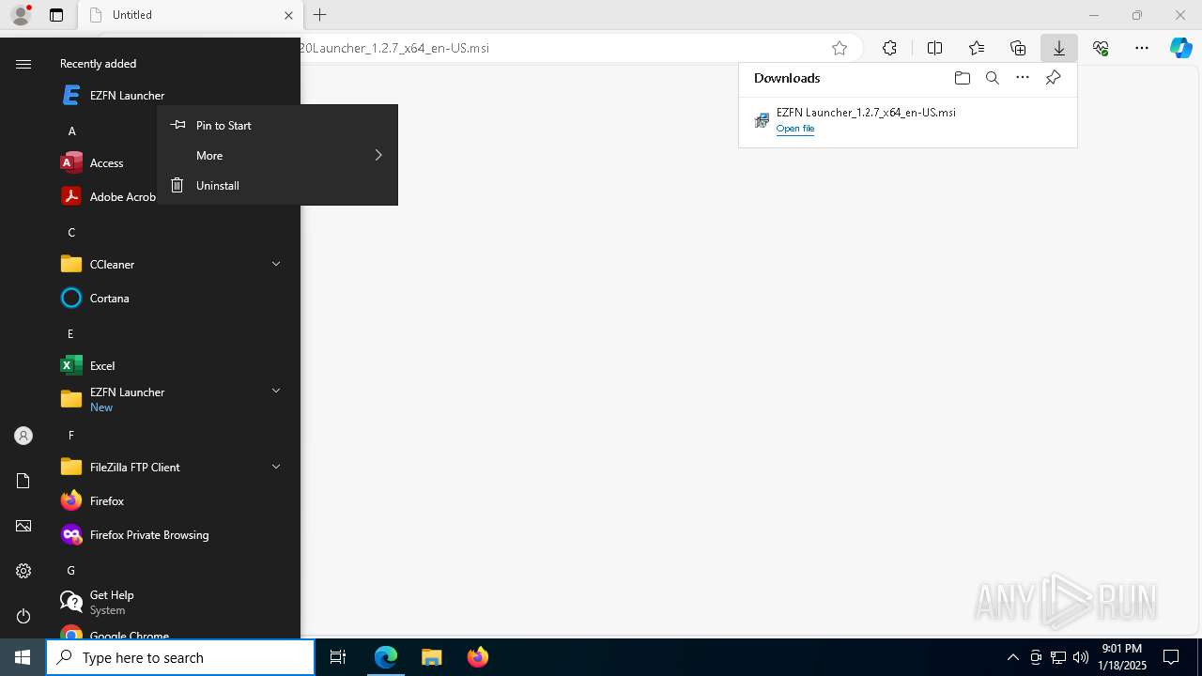Click Open file link in Downloads
Viewport: 1202px width, 676px height.
(794, 129)
